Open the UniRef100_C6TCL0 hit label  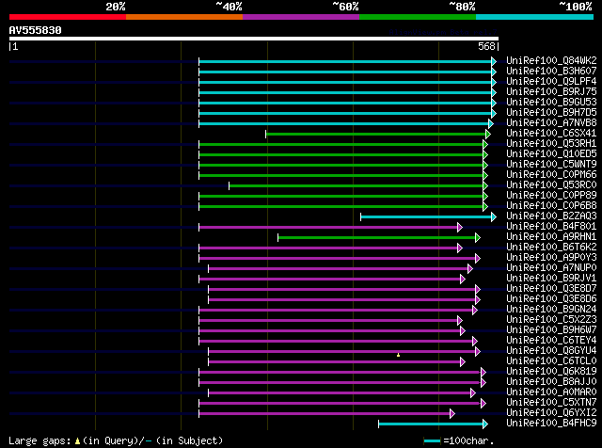pyautogui.click(x=551, y=361)
